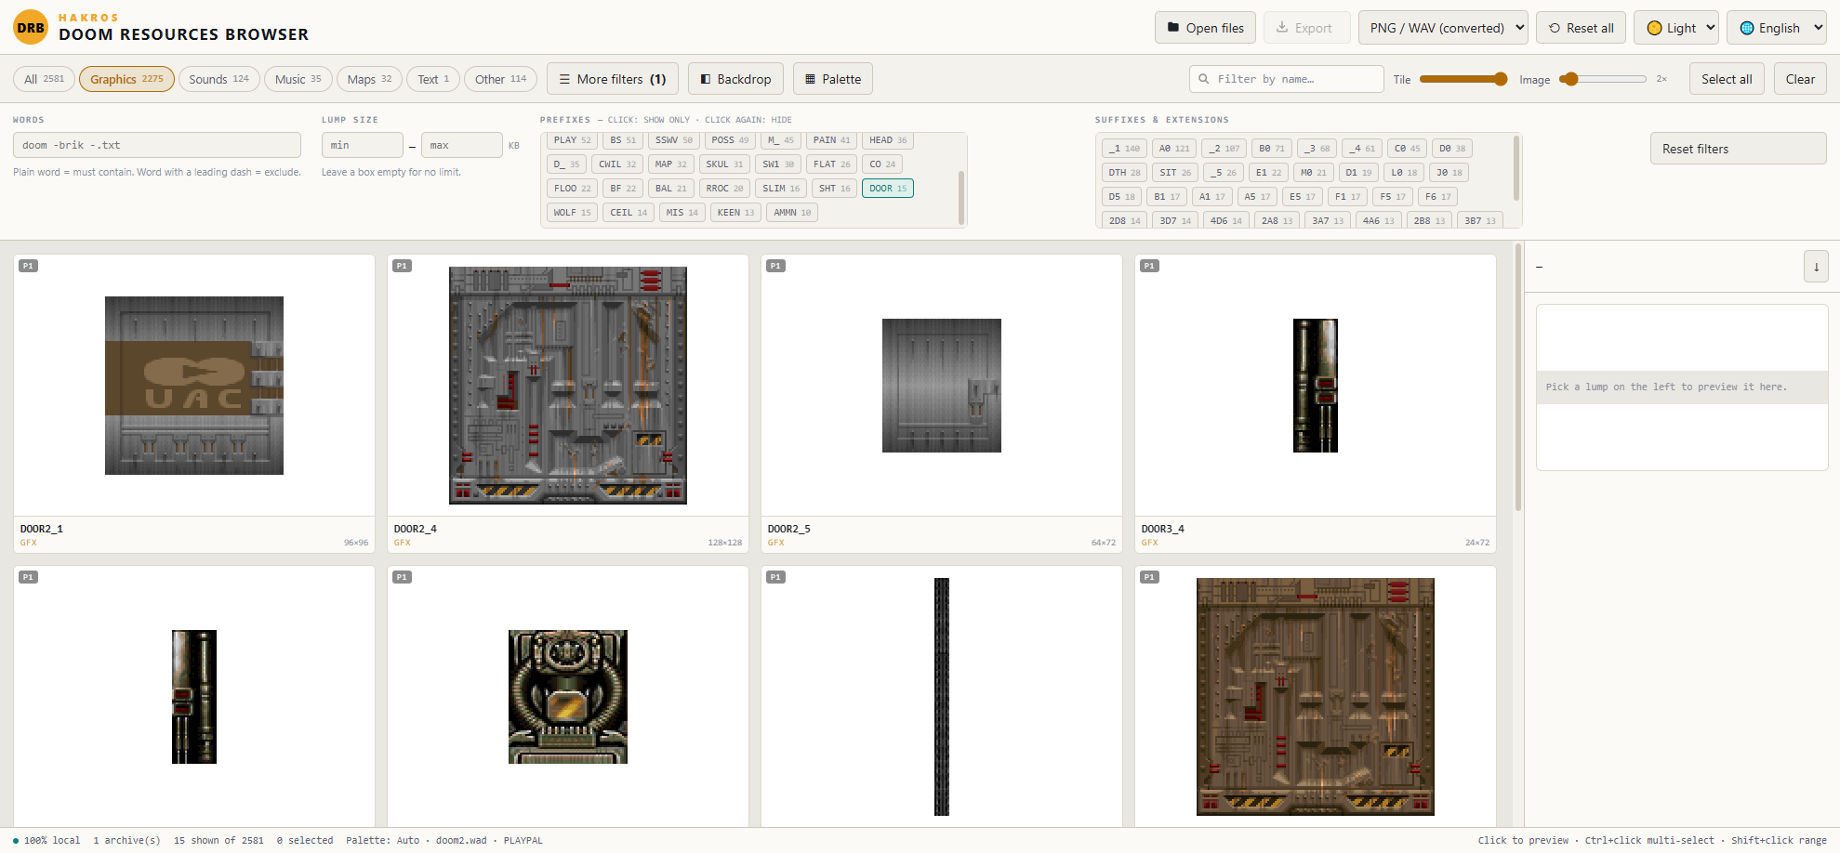This screenshot has width=1840, height=853.
Task: Toggle the AMMN prefix chip
Action: click(792, 213)
